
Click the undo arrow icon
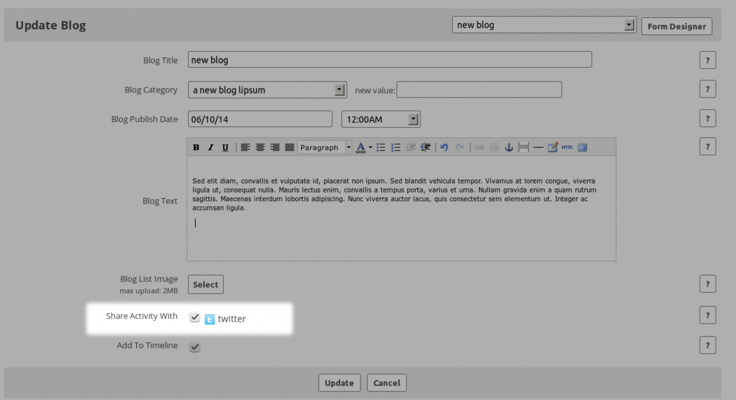pos(444,148)
